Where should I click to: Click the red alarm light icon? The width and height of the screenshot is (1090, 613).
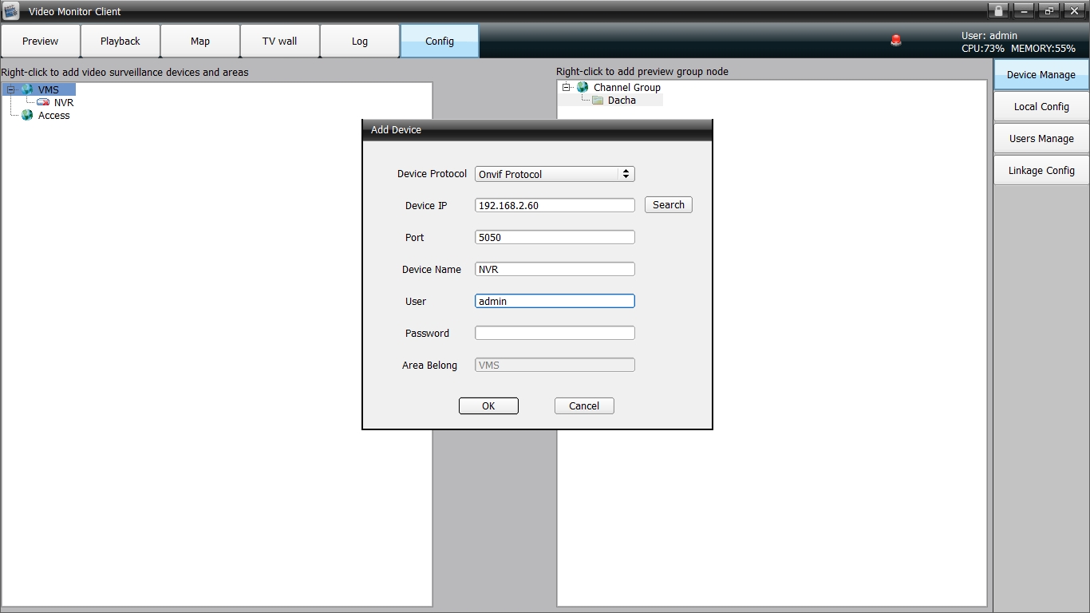click(x=895, y=41)
